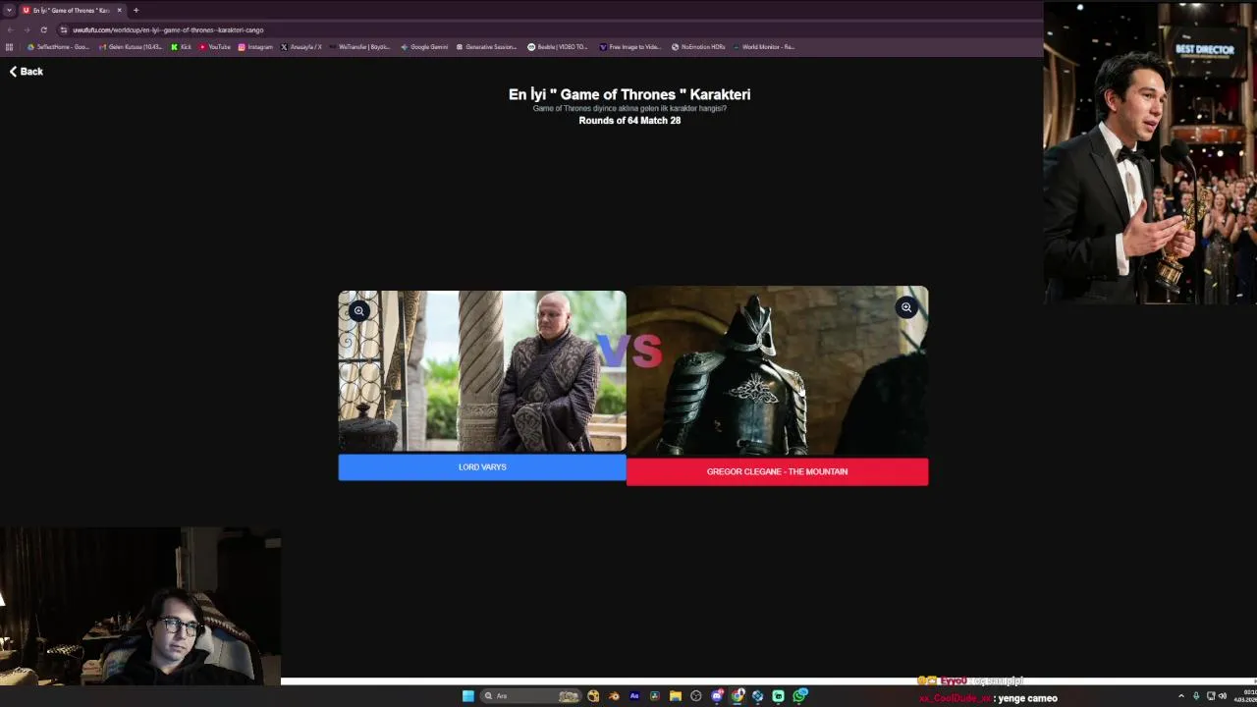Click the Lord Varys picture
The height and width of the screenshot is (707, 1257).
[482, 371]
